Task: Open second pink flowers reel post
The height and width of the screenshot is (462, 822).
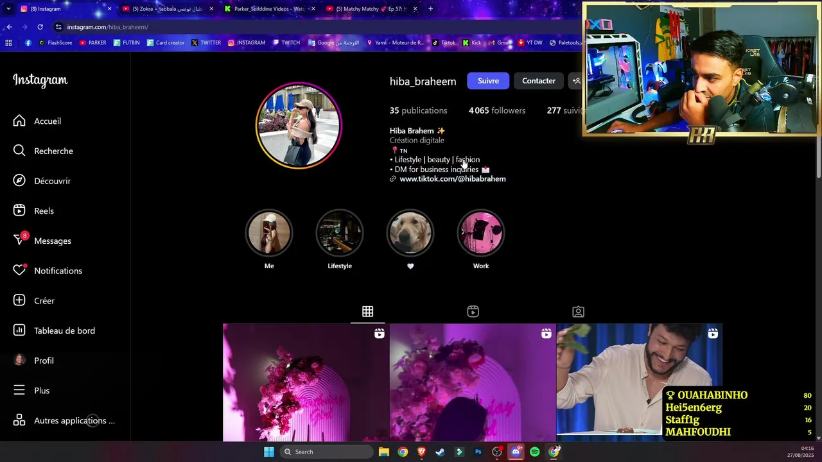Action: [473, 382]
